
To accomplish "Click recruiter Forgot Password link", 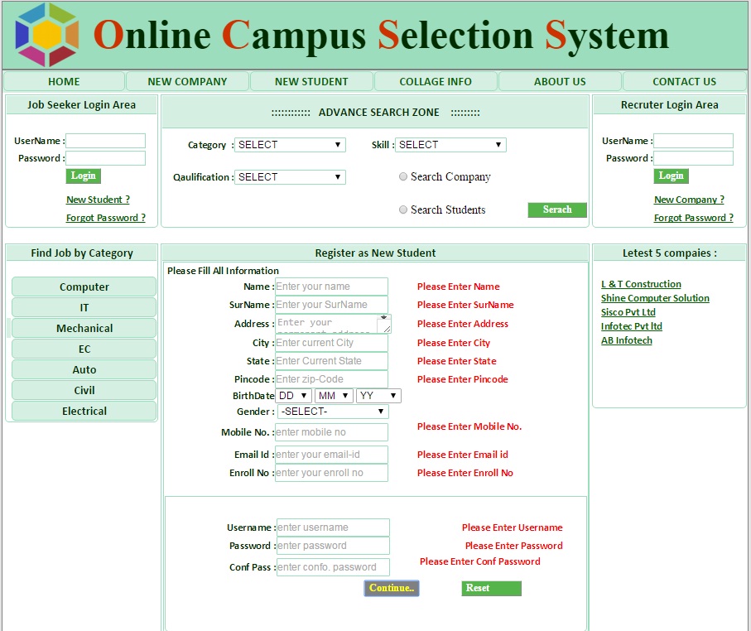I will [693, 218].
